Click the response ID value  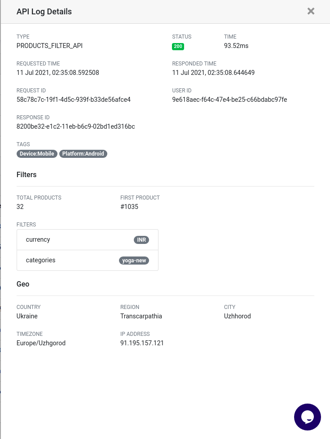coord(76,126)
